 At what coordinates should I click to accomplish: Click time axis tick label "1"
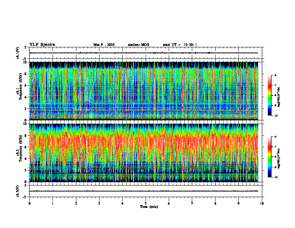(53, 203)
